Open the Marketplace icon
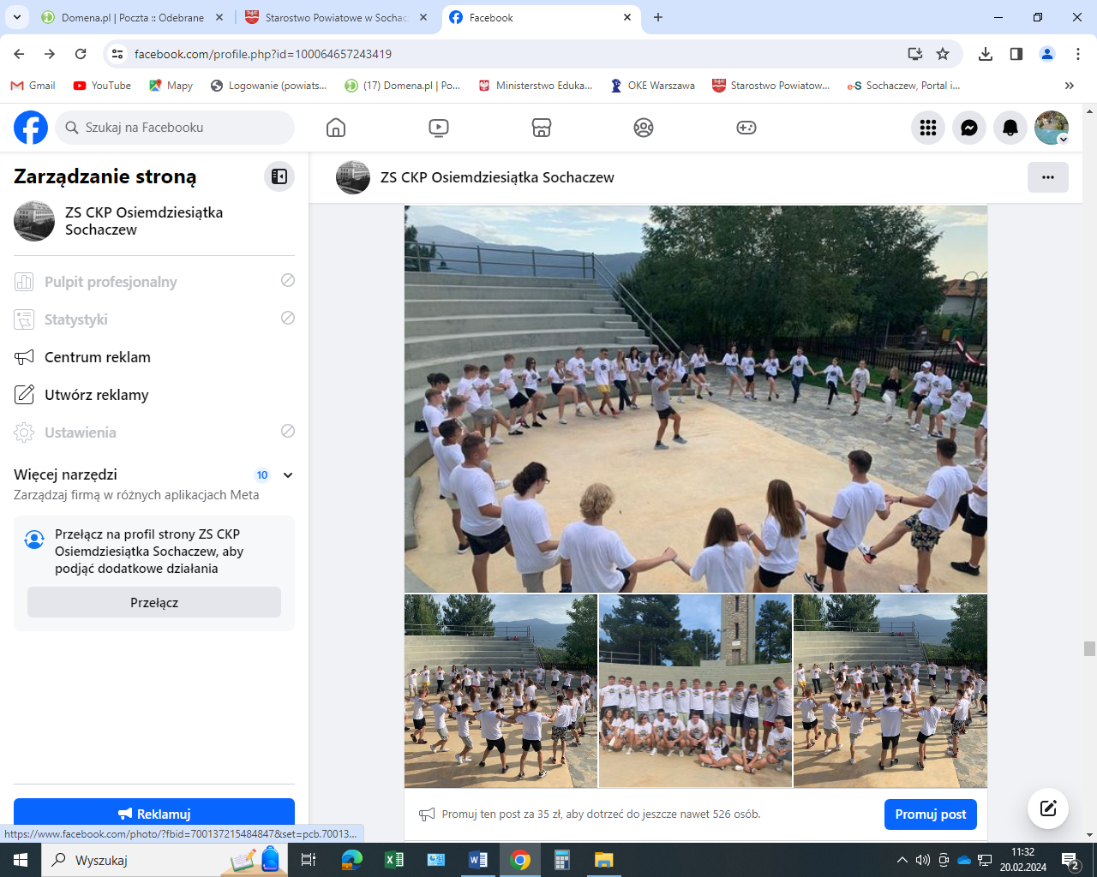 click(x=541, y=128)
